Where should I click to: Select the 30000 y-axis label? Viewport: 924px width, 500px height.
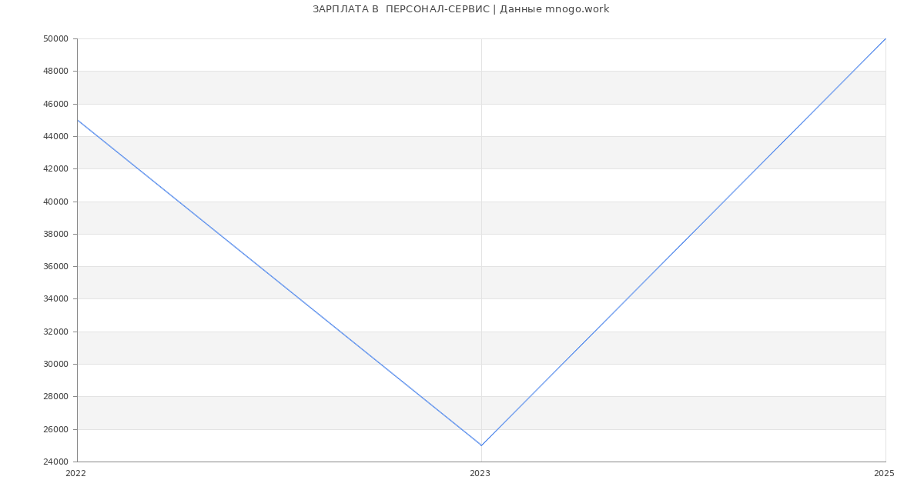click(x=56, y=365)
